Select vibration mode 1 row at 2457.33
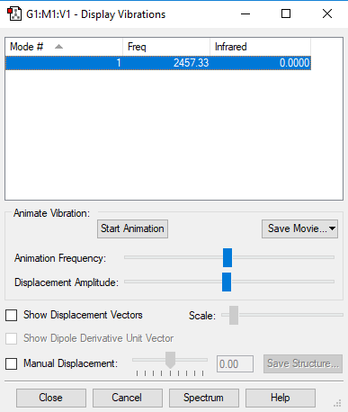 158,63
